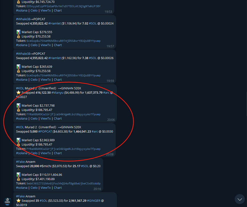The width and height of the screenshot is (247, 207).
Task: Select the #Manyu hashtag
Action: coord(57,93)
